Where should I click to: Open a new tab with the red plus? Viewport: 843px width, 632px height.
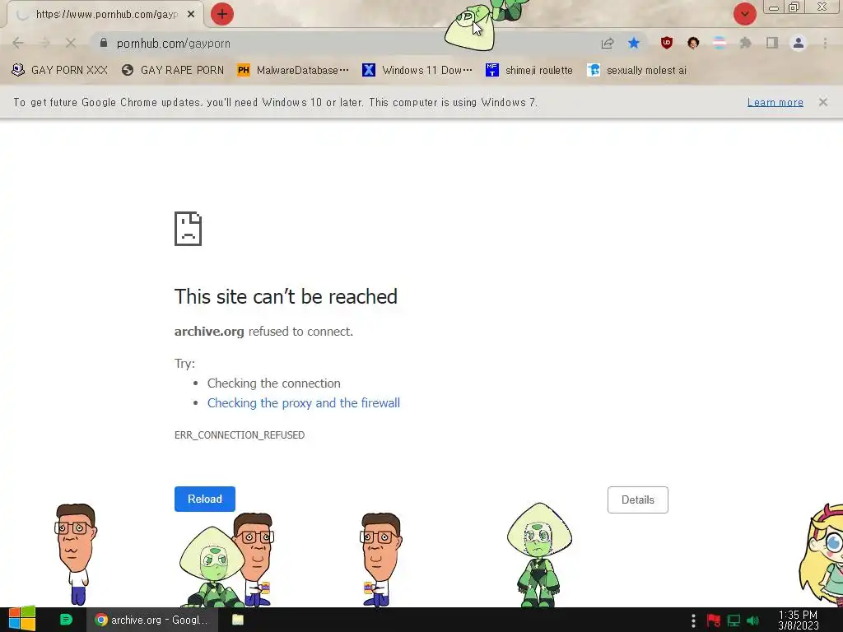coord(222,14)
